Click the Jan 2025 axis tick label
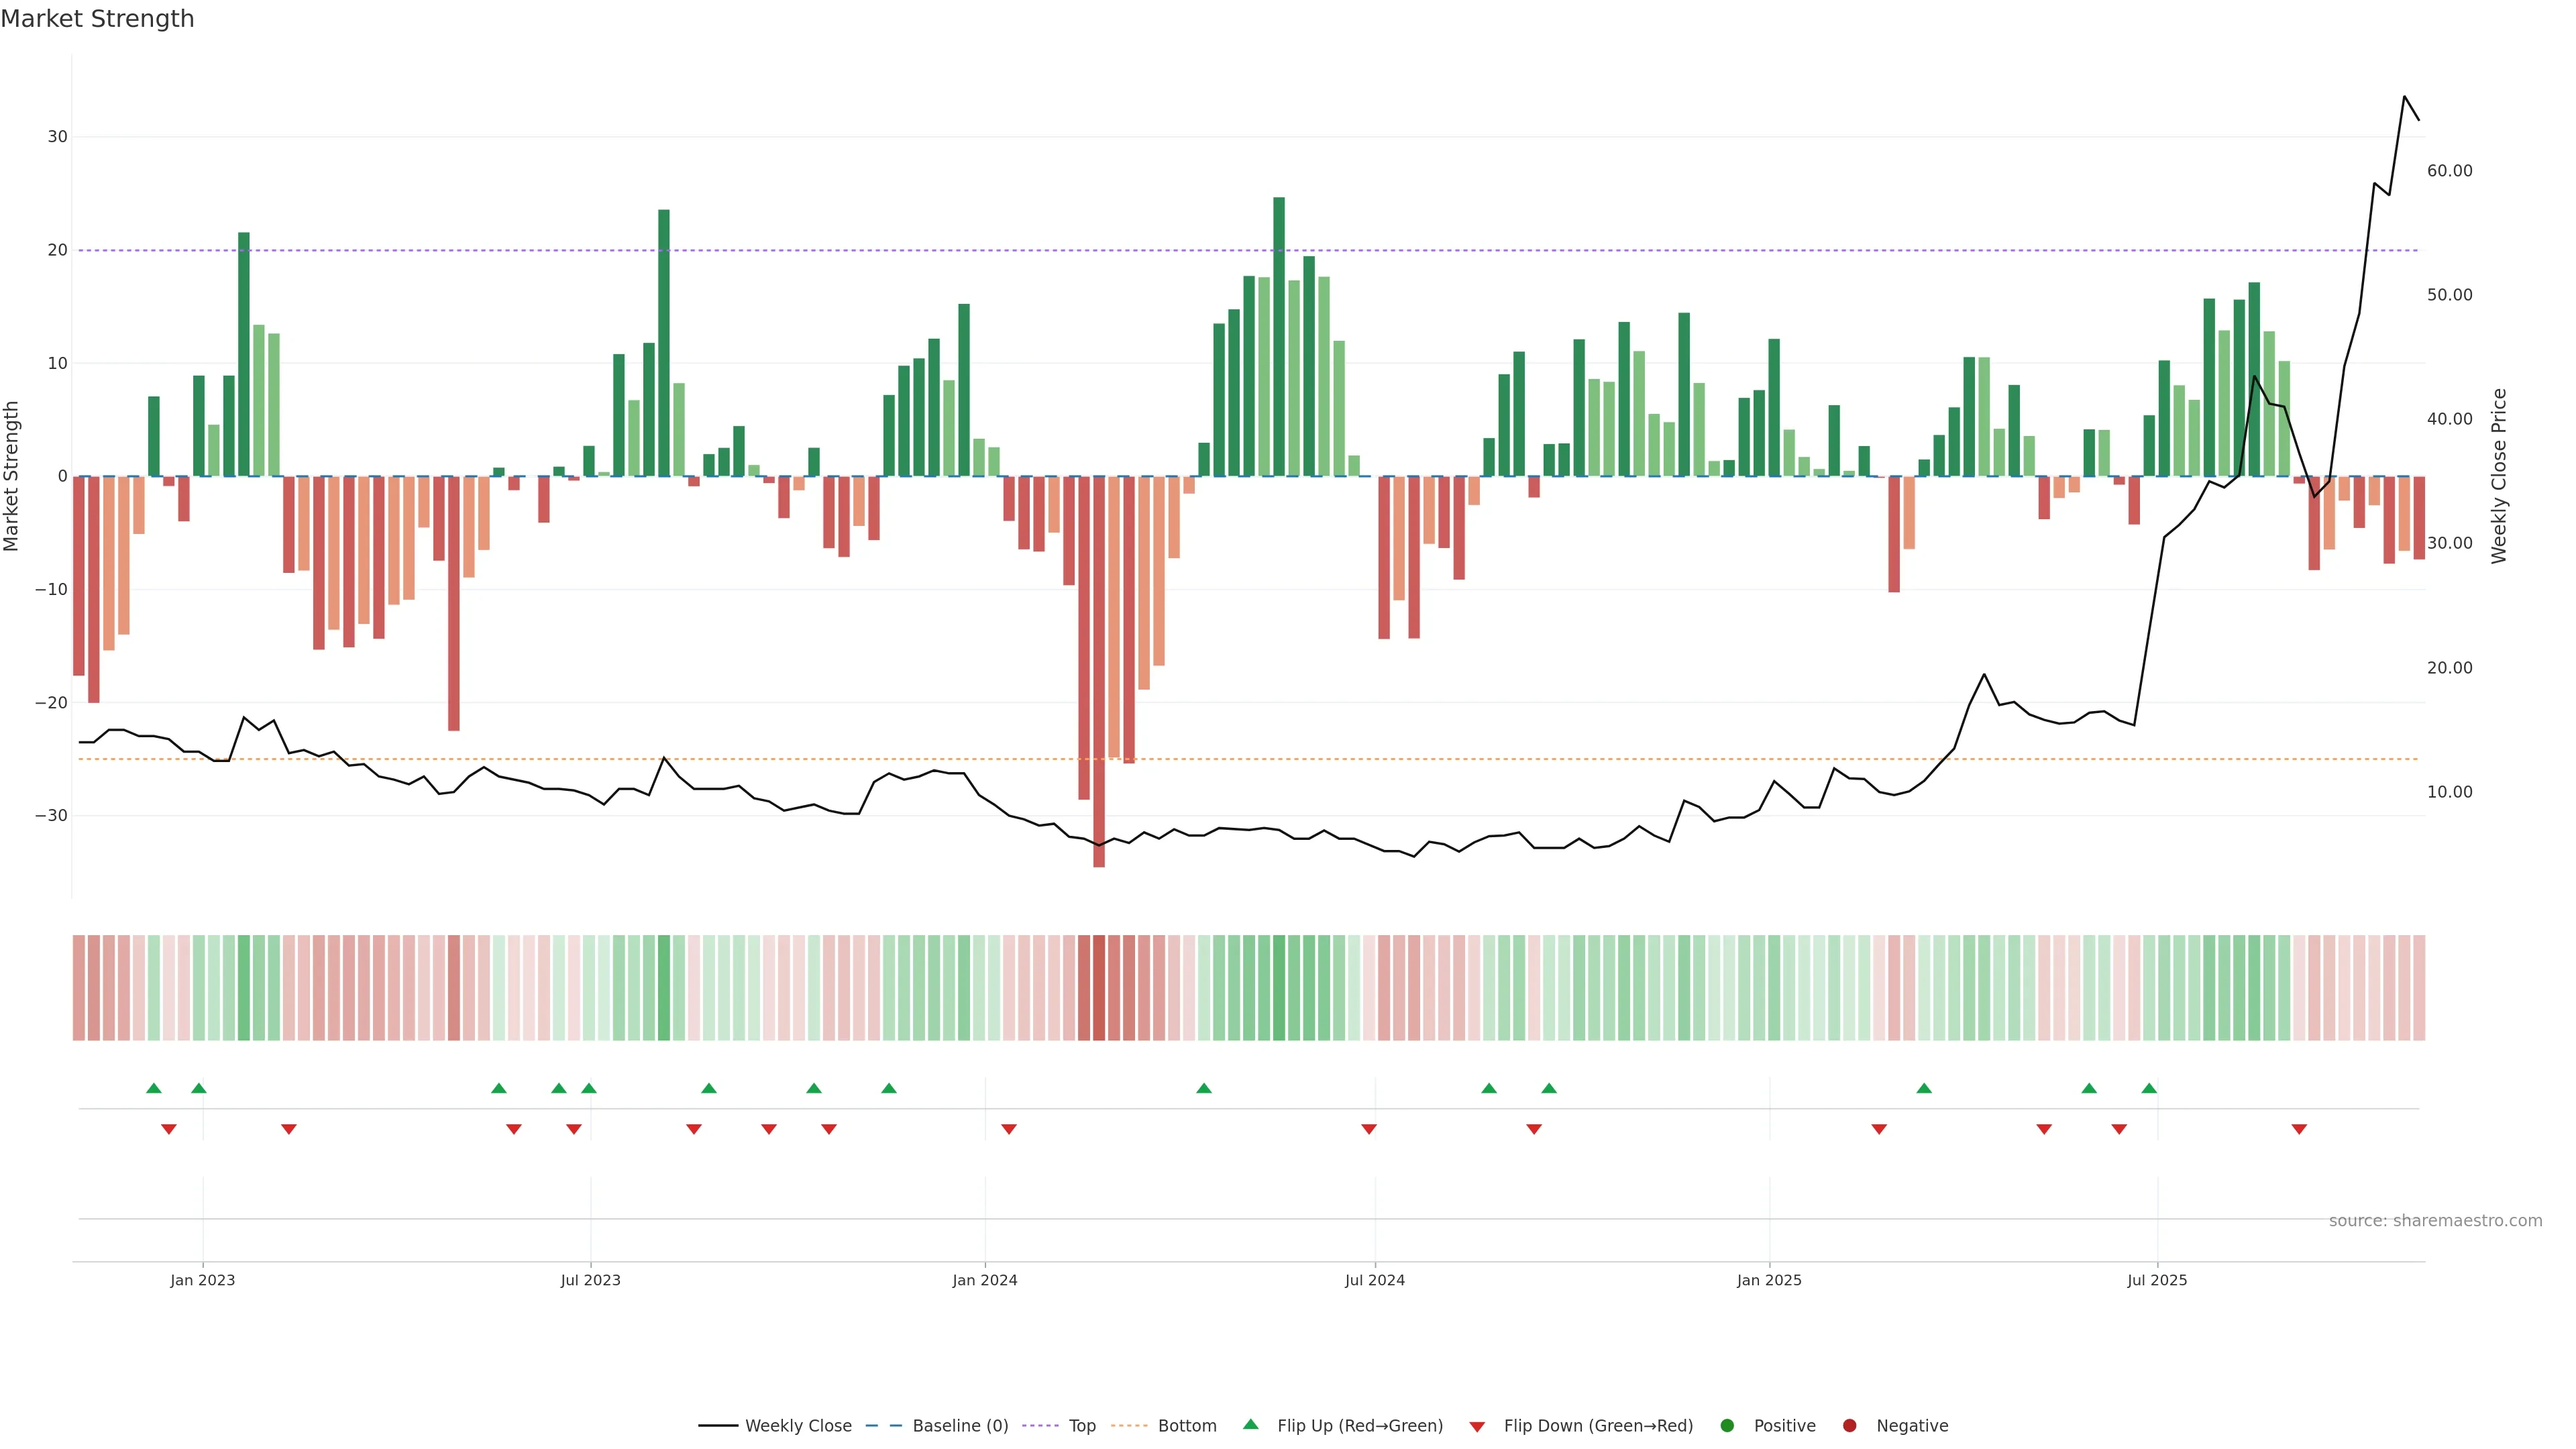The image size is (2576, 1449). pyautogui.click(x=1769, y=1281)
